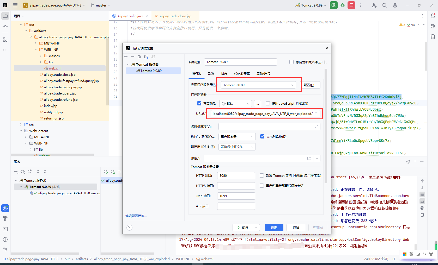This screenshot has width=438, height=265.
Task: Clear console with trash icon
Action: click(x=422, y=215)
